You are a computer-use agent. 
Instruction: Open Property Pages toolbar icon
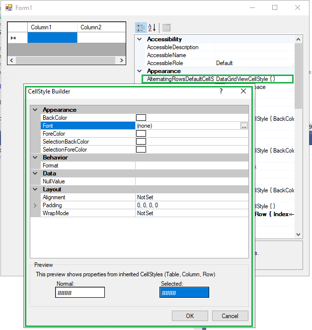pos(166,27)
